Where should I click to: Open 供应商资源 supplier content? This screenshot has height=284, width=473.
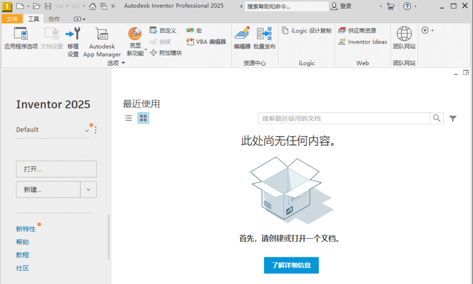[x=357, y=31]
